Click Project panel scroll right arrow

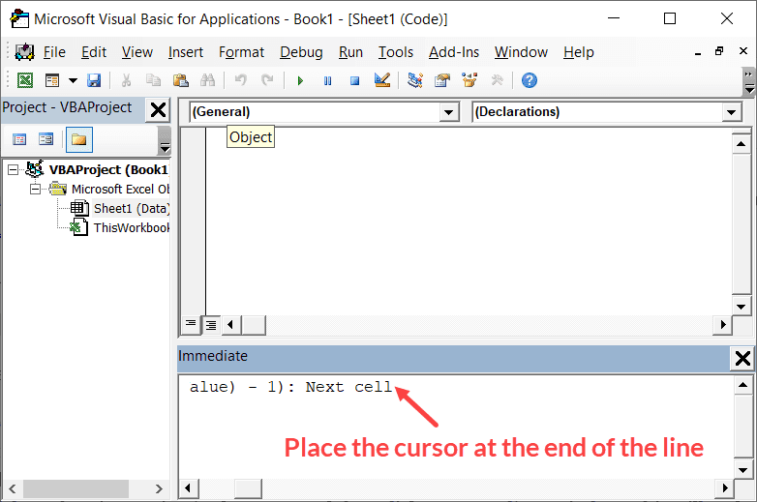(159, 489)
